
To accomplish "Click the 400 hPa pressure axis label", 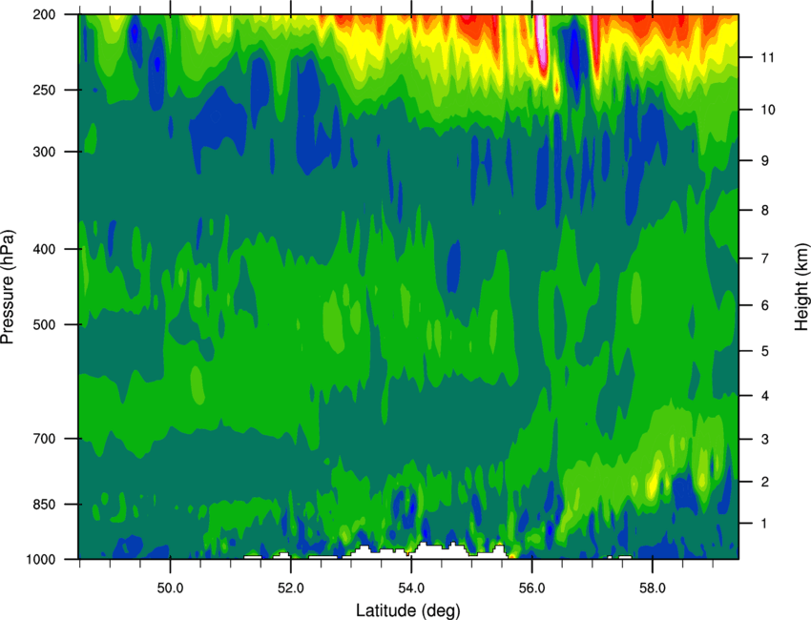I will pyautogui.click(x=44, y=249).
